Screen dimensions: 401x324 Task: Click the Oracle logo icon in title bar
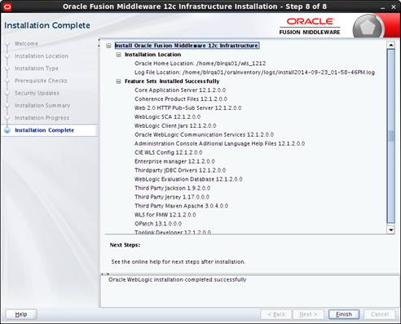point(7,7)
